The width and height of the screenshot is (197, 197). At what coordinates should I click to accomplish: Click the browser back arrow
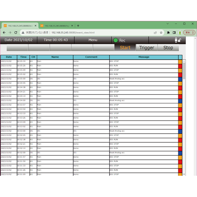[x=4, y=32]
